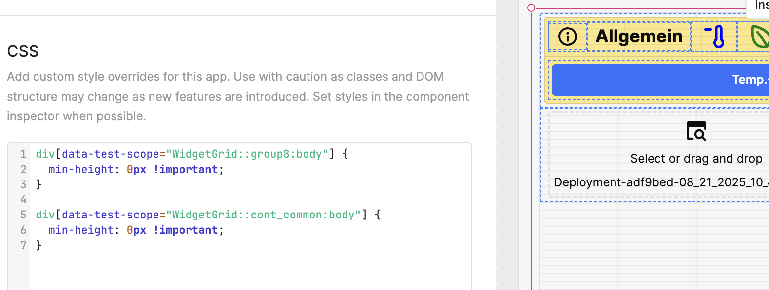Click the empty line 4 in CSS editor
769x290 pixels.
(148, 200)
